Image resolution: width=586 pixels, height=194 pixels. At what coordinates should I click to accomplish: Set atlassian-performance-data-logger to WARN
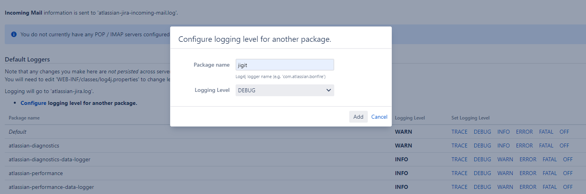[x=505, y=187]
